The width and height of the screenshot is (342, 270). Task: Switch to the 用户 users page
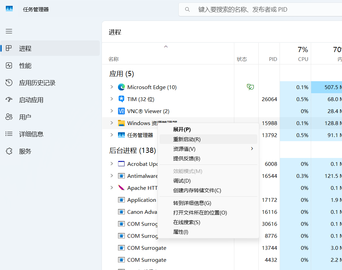(x=50, y=117)
